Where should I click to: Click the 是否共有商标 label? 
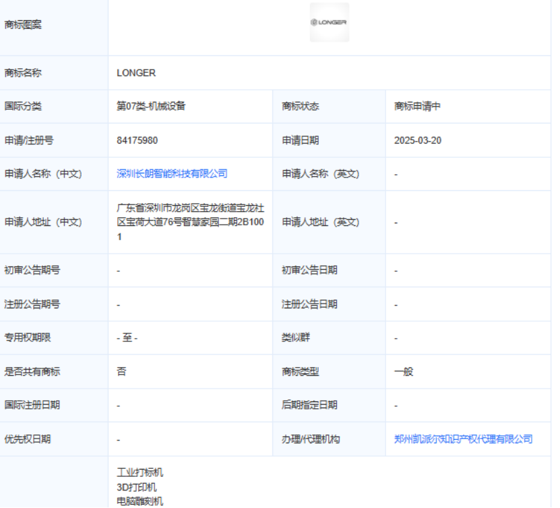click(x=32, y=372)
